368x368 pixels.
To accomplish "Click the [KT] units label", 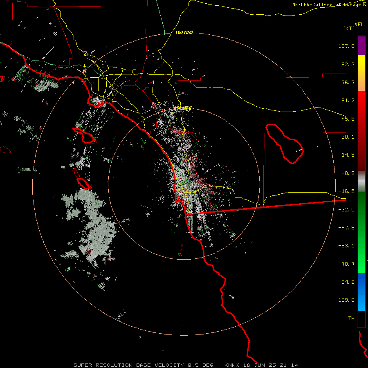I will point(349,28).
